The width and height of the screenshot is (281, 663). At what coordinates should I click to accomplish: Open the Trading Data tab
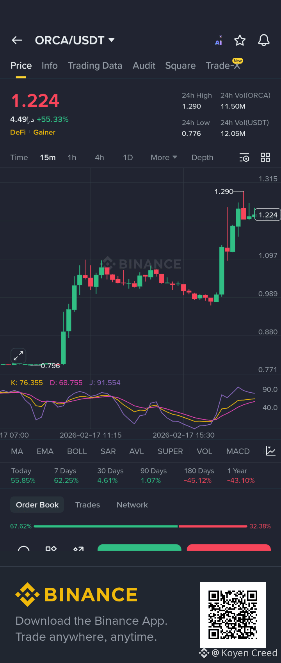[x=95, y=66]
